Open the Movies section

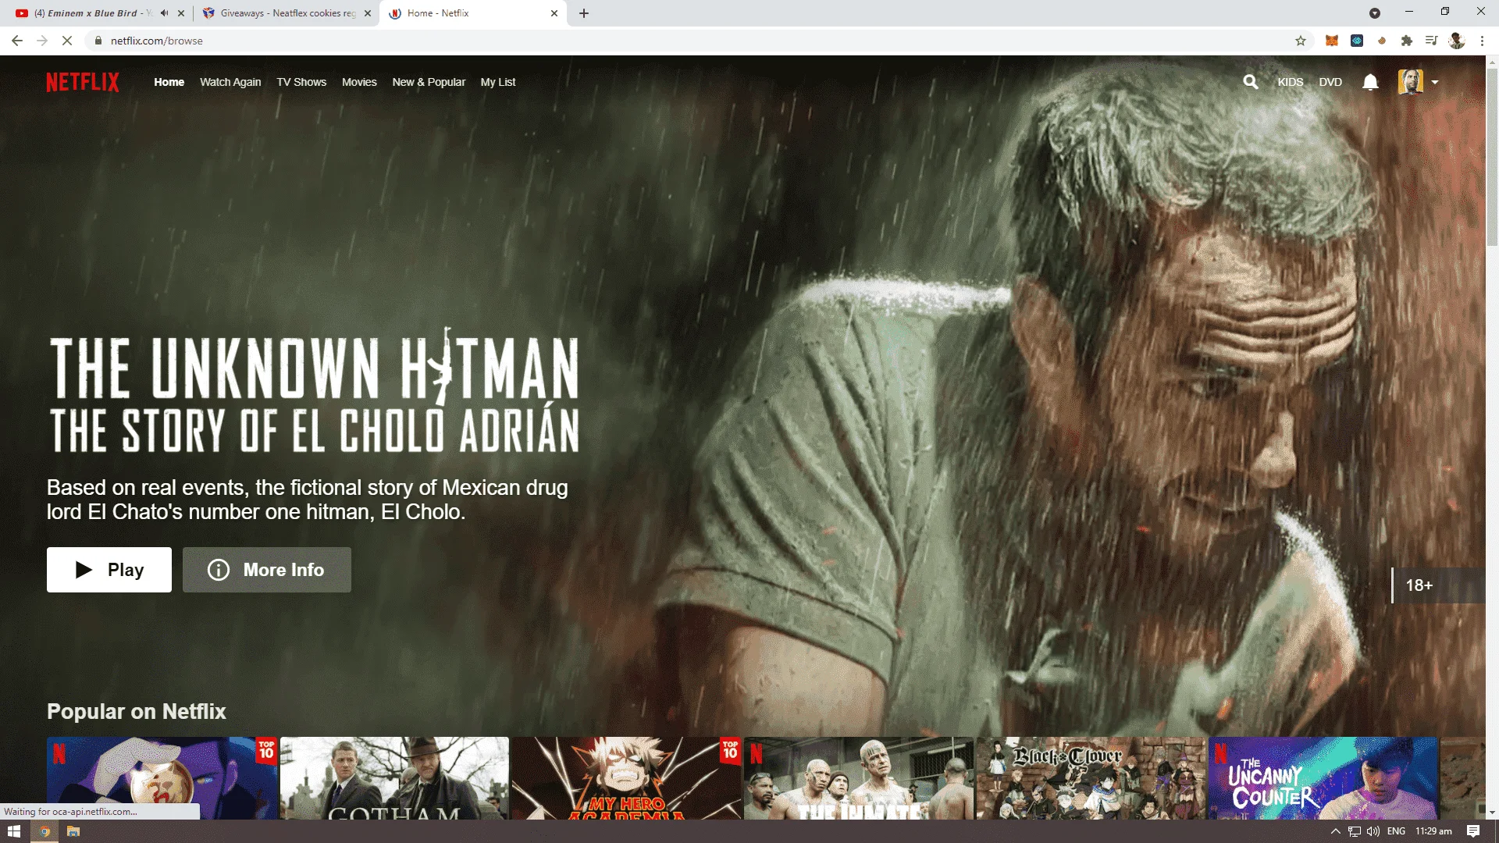tap(359, 82)
